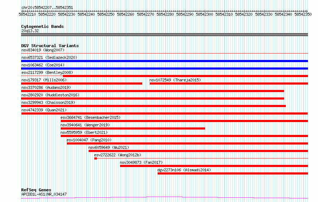Open nsv6059649 (Wu2021) variant label

pos(109,147)
